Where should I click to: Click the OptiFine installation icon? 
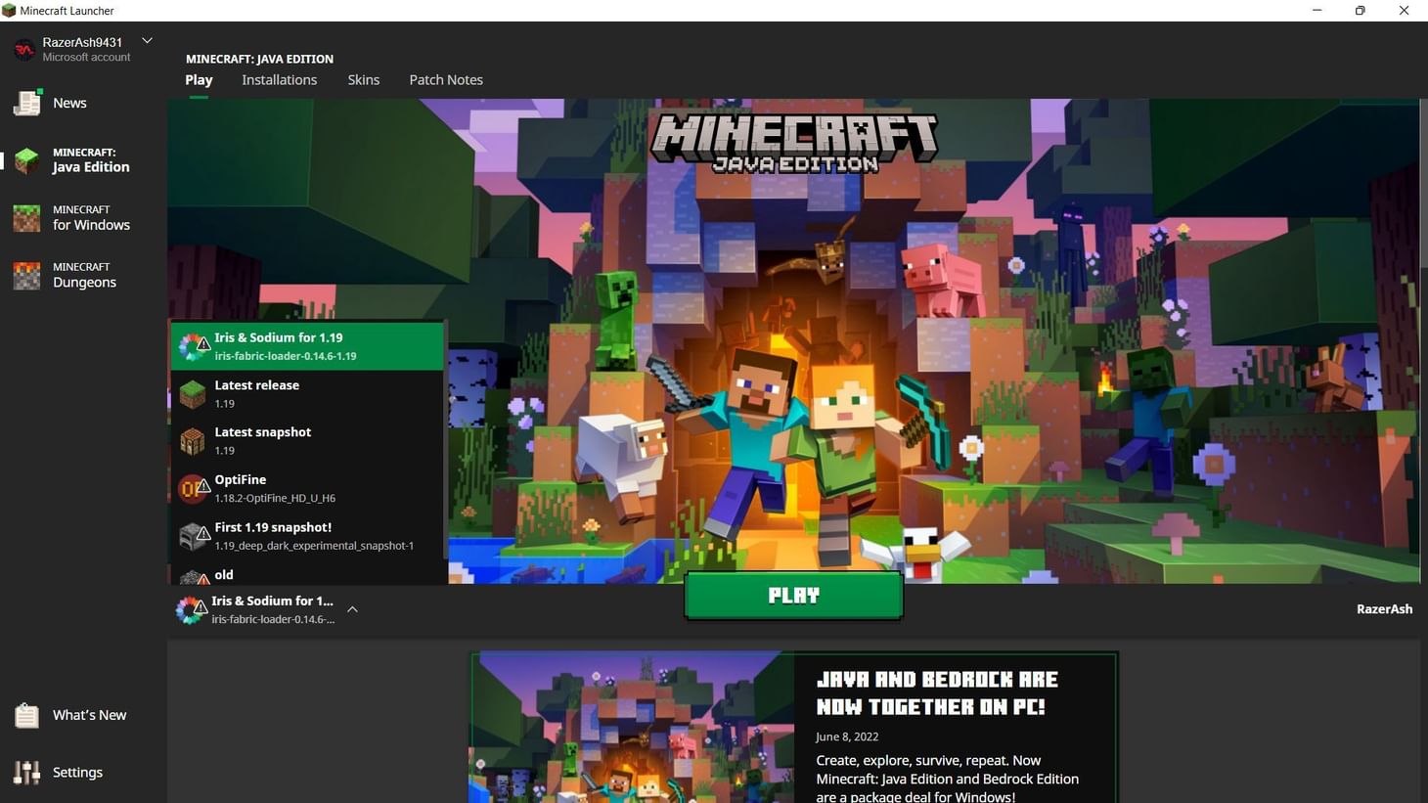point(193,487)
